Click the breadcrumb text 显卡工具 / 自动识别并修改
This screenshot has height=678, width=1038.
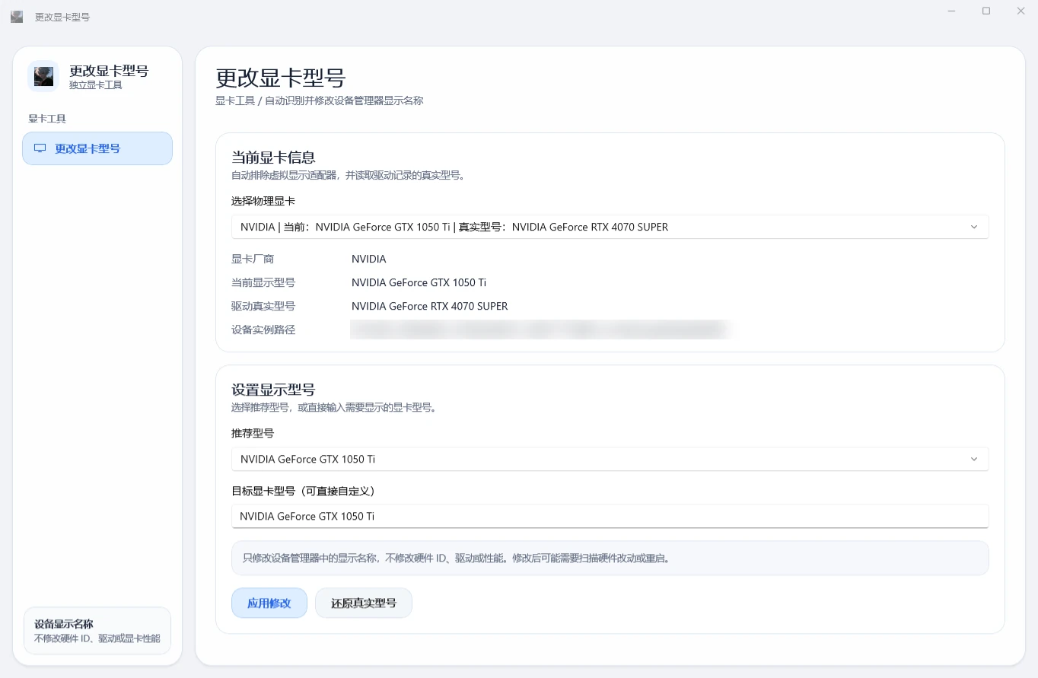(320, 100)
